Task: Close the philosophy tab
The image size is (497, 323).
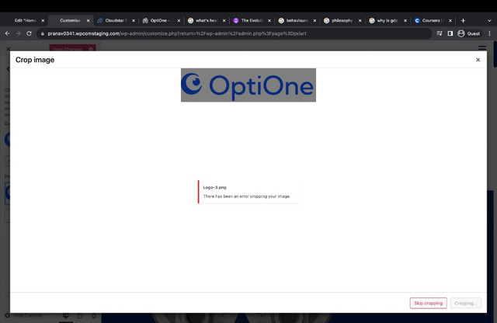Action: point(360,21)
